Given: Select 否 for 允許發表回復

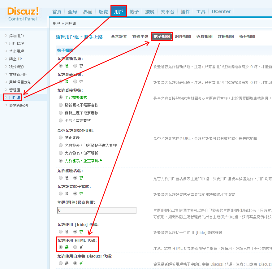Looking at the screenshot, I should tap(75, 82).
